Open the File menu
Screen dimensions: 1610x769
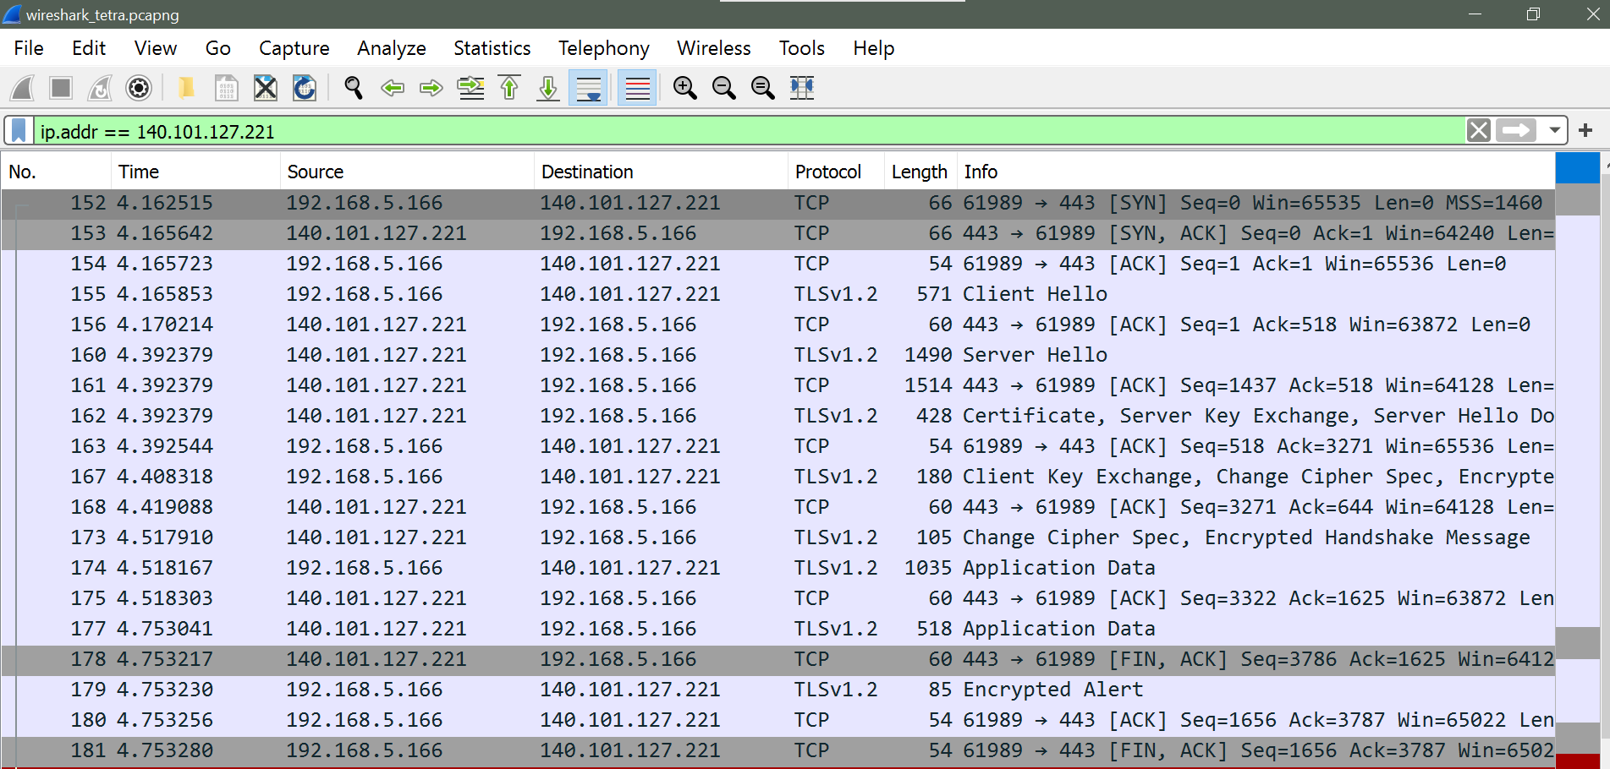(29, 48)
